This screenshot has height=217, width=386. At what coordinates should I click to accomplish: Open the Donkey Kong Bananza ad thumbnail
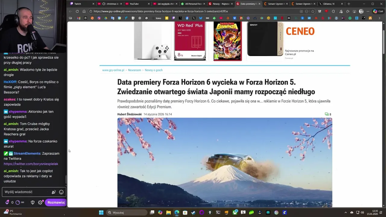pos(228,41)
